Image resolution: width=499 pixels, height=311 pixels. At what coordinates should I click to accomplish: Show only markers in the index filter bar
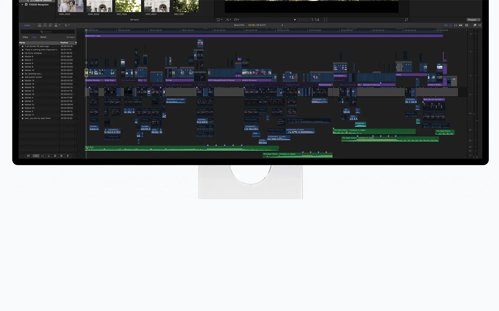pyautogui.click(x=36, y=156)
